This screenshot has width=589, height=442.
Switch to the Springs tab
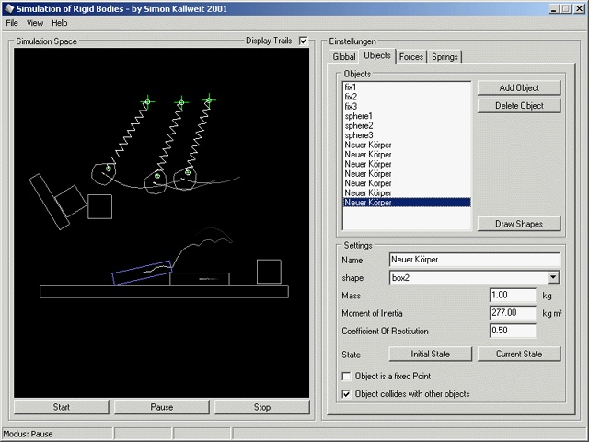(445, 57)
